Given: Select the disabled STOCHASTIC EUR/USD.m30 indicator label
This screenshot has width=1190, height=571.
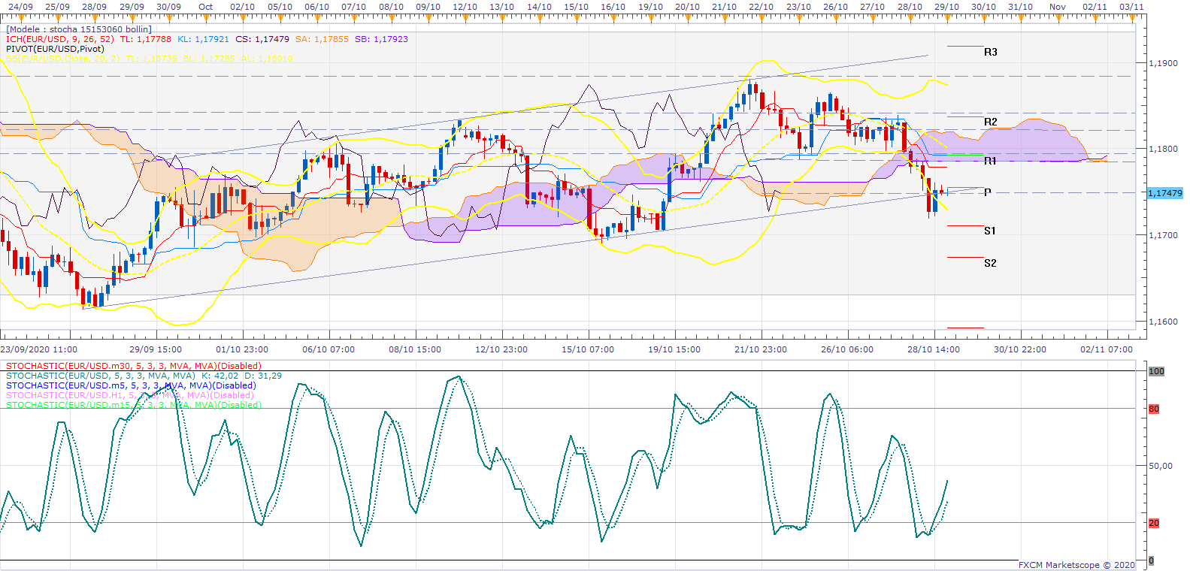Looking at the screenshot, I should point(134,366).
